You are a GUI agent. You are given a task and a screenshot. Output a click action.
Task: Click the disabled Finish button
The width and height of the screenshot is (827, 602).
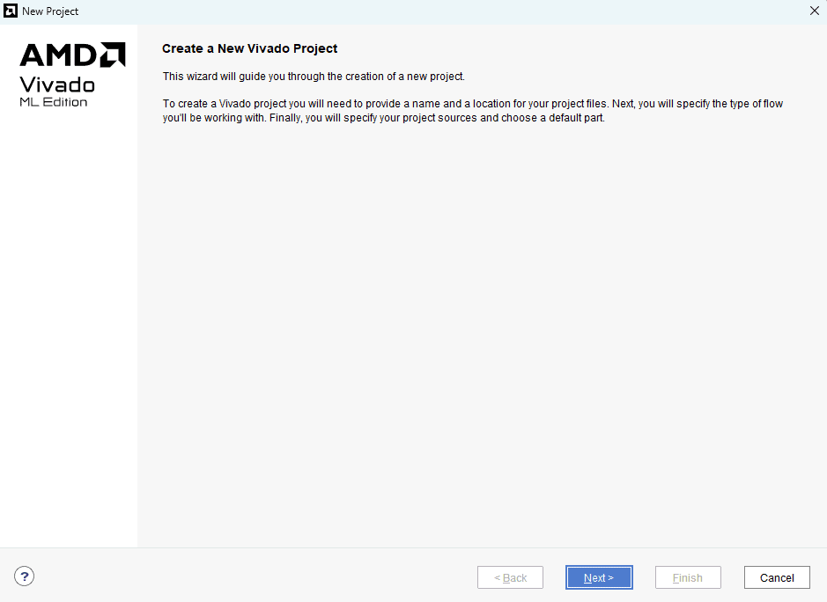pos(688,577)
